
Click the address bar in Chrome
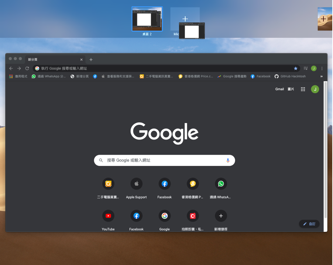pos(166,68)
